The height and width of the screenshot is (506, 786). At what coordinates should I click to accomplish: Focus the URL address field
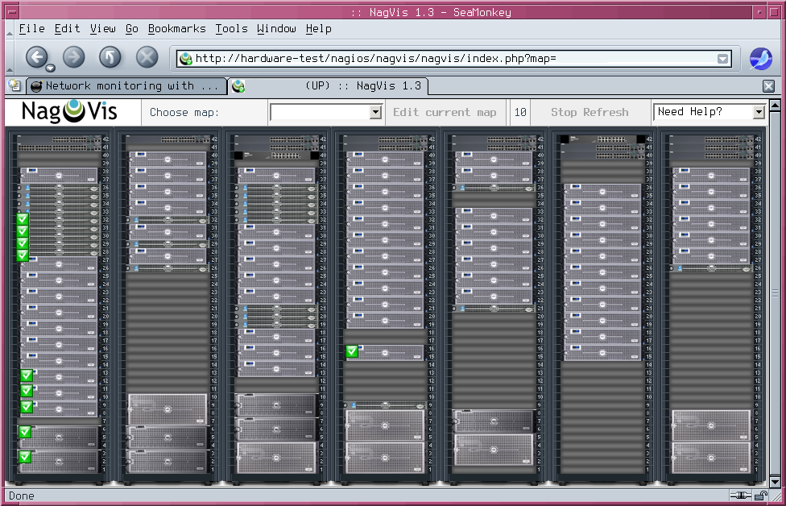[x=453, y=59]
